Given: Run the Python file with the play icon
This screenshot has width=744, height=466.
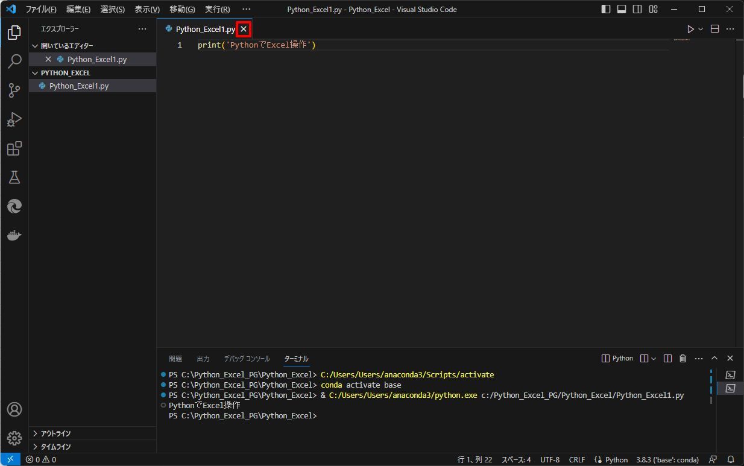Looking at the screenshot, I should 690,29.
